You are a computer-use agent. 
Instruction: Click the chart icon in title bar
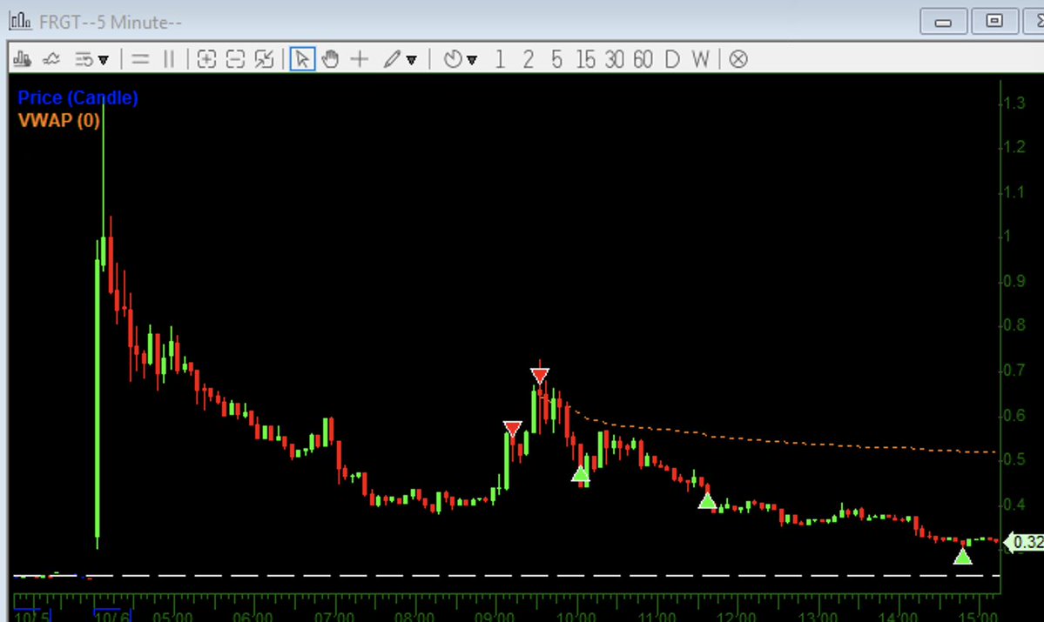[21, 21]
